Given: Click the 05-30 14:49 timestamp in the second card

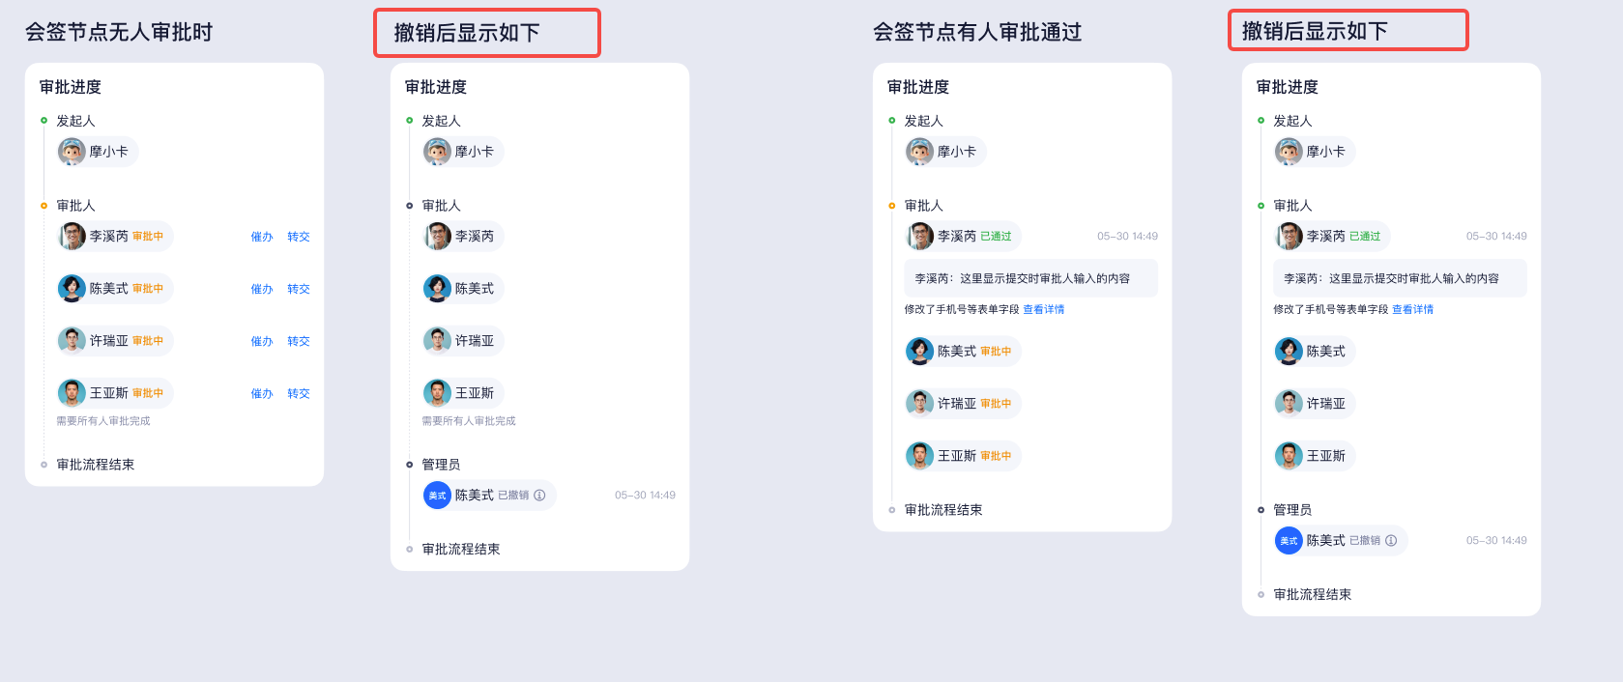Looking at the screenshot, I should click(x=645, y=496).
